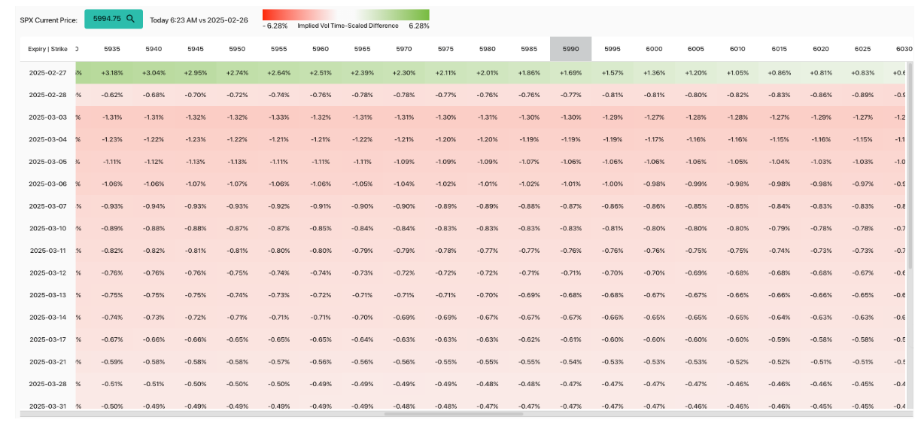Choose the 2025-03-14 expiry row label

(x=47, y=318)
